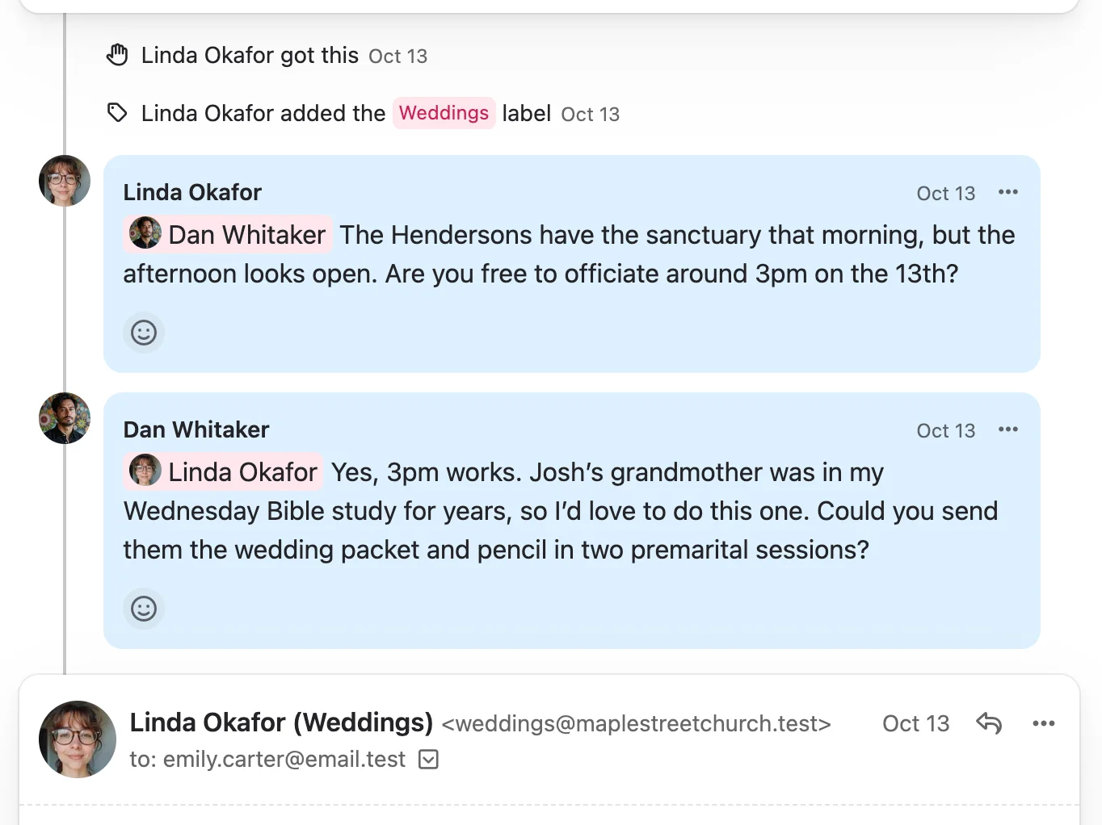The height and width of the screenshot is (825, 1102).
Task: Open more options on Linda Okafor's comment
Action: point(1007,192)
